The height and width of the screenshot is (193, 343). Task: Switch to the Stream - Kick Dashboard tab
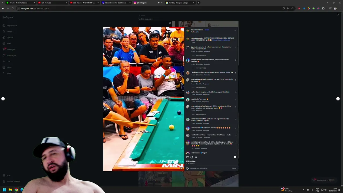21,3
